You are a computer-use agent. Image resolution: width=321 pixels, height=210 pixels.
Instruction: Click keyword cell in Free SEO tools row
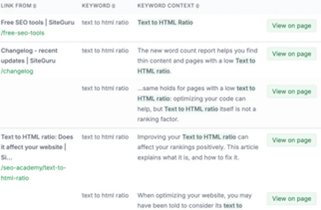pos(105,22)
